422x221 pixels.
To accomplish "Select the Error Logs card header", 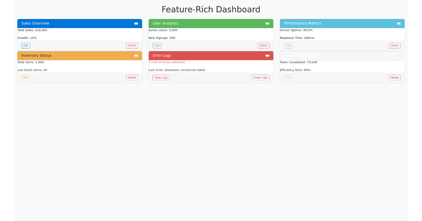I will [211, 55].
